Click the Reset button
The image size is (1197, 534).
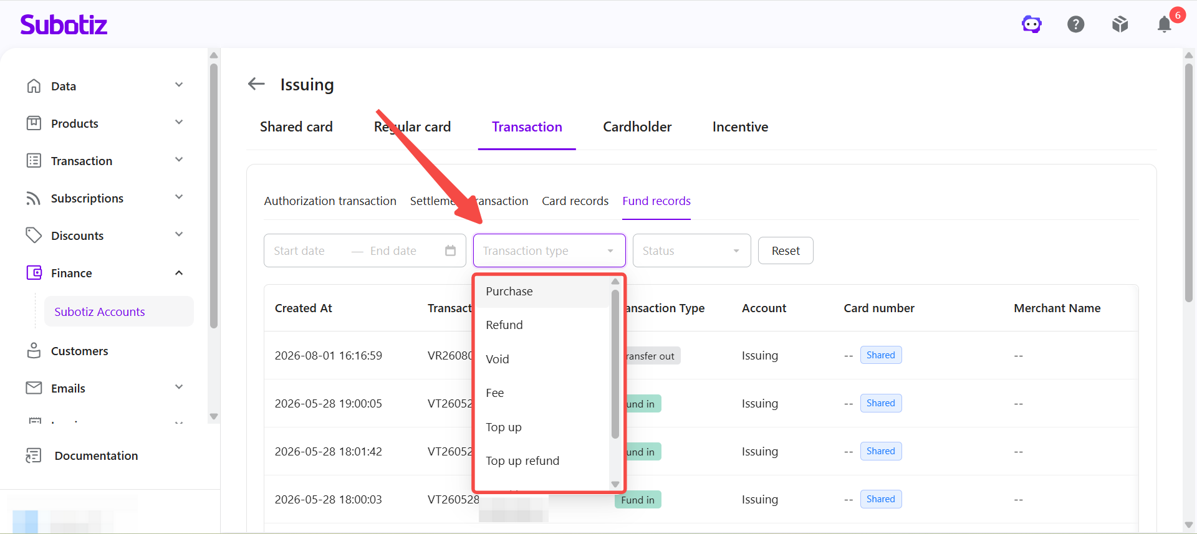[786, 250]
